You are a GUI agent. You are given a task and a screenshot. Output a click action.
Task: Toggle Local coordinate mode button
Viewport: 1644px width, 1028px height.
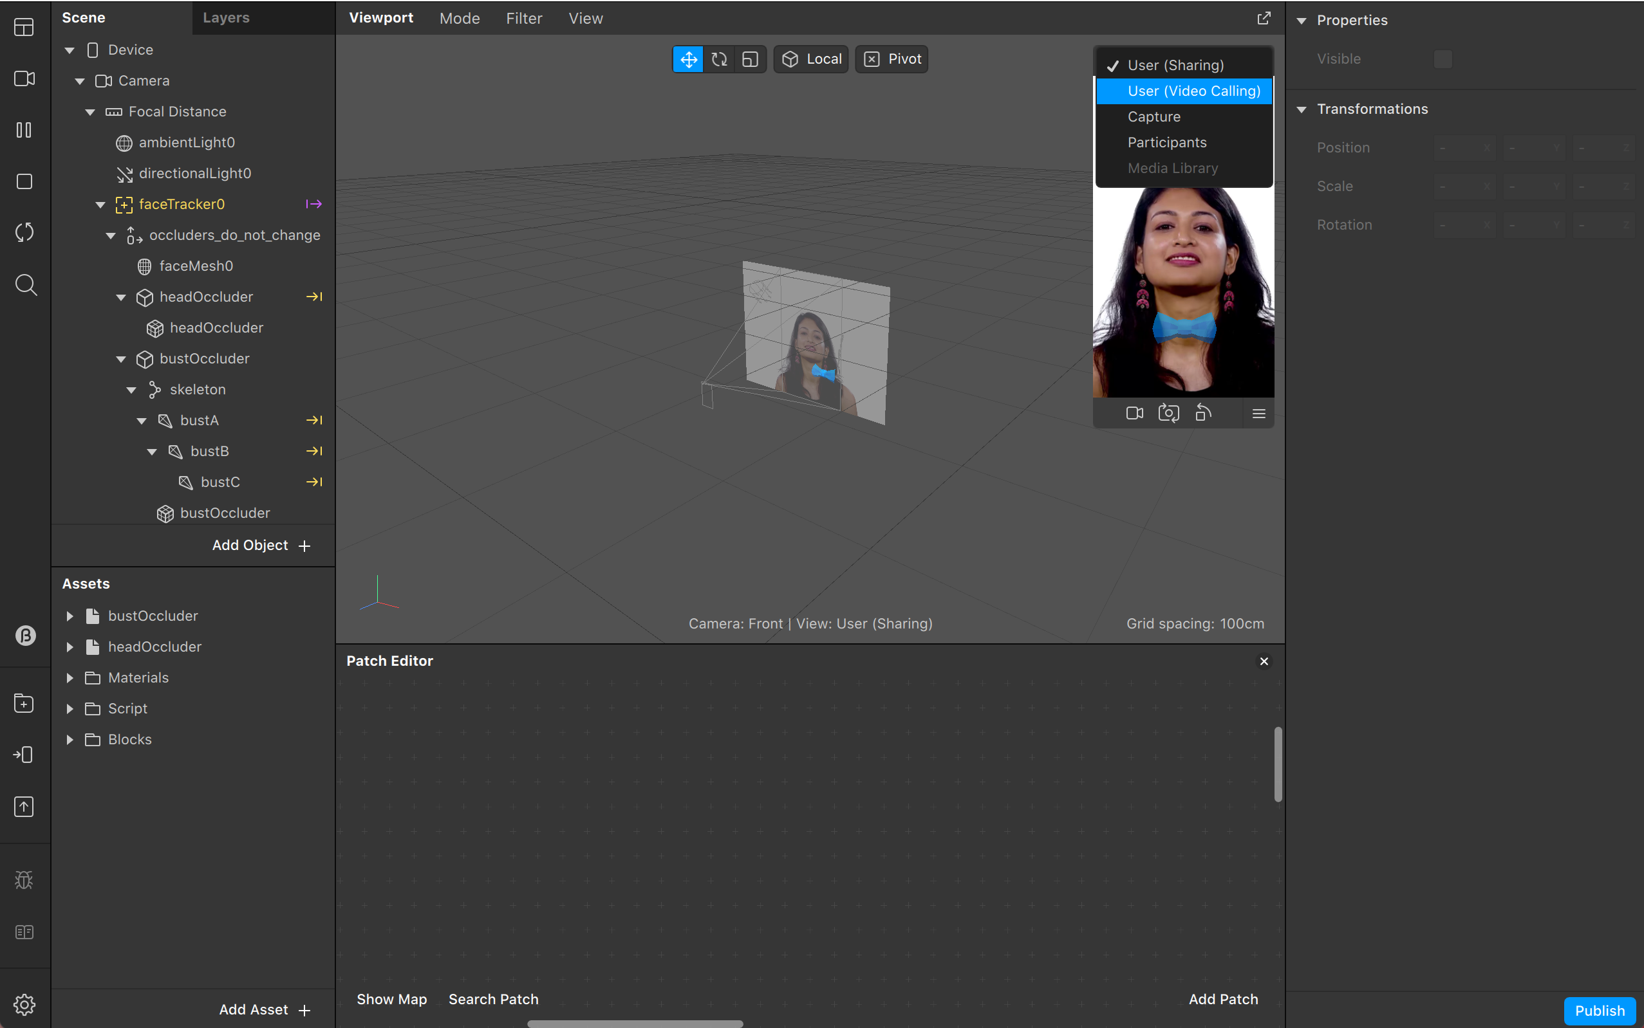tap(812, 59)
